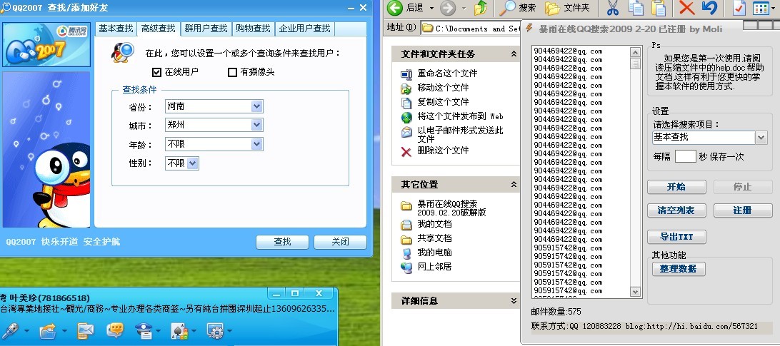
Task: Click the send file folder icon
Action: click(49, 331)
